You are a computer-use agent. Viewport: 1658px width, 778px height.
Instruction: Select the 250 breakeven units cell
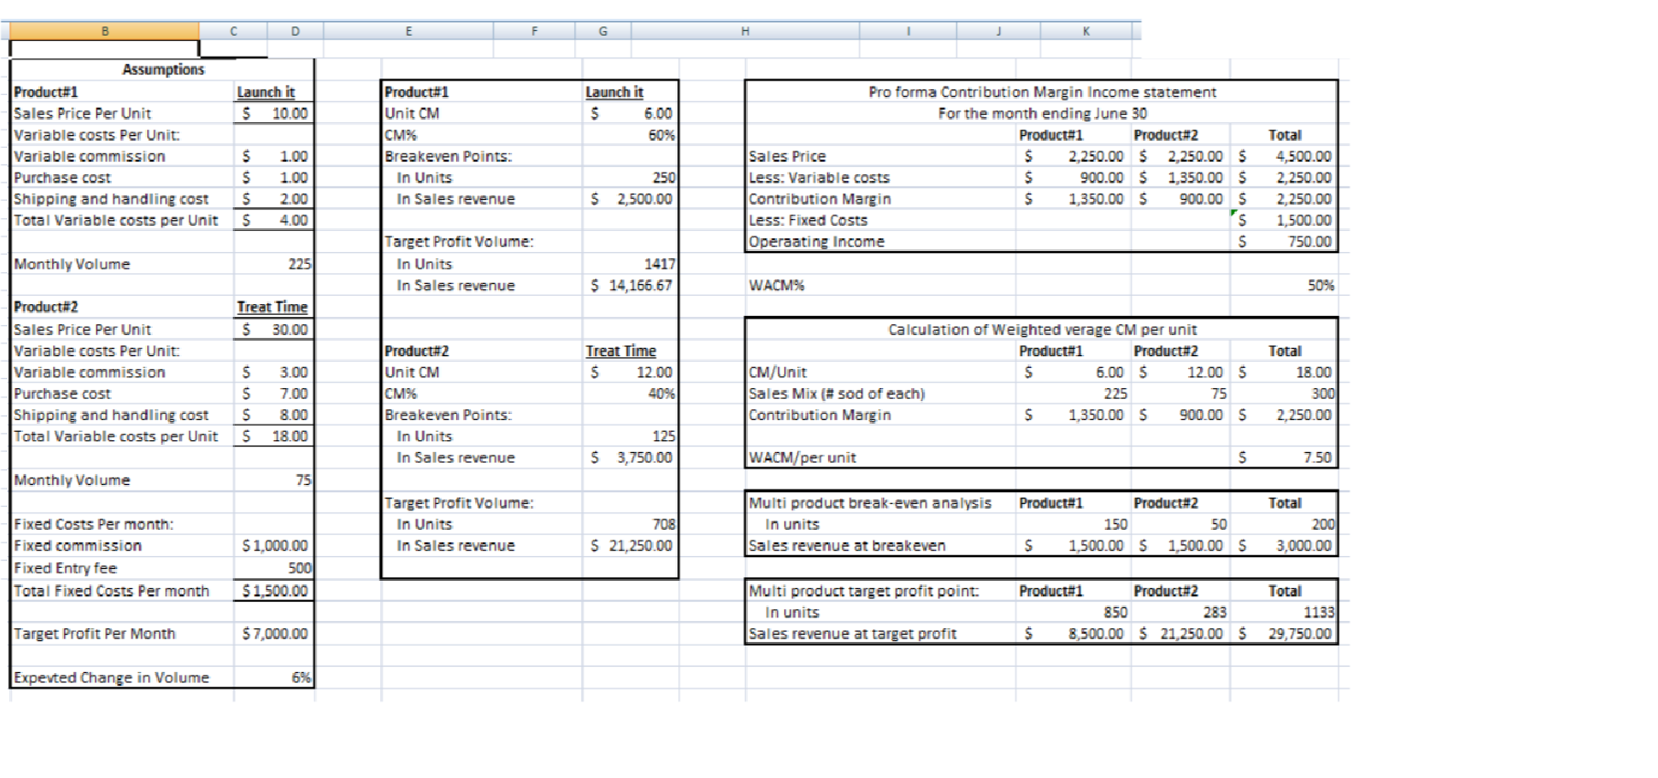click(x=631, y=177)
